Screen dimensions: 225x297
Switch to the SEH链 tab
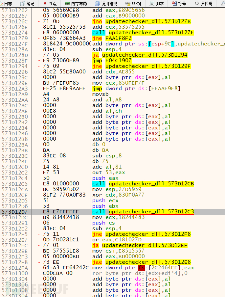pyautogui.click(x=133, y=3)
